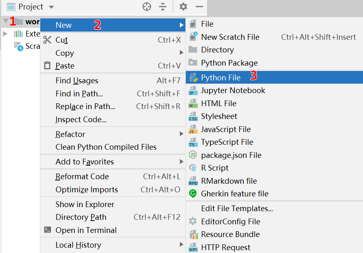
Task: Click the Gherkin feature file icon
Action: (x=193, y=194)
